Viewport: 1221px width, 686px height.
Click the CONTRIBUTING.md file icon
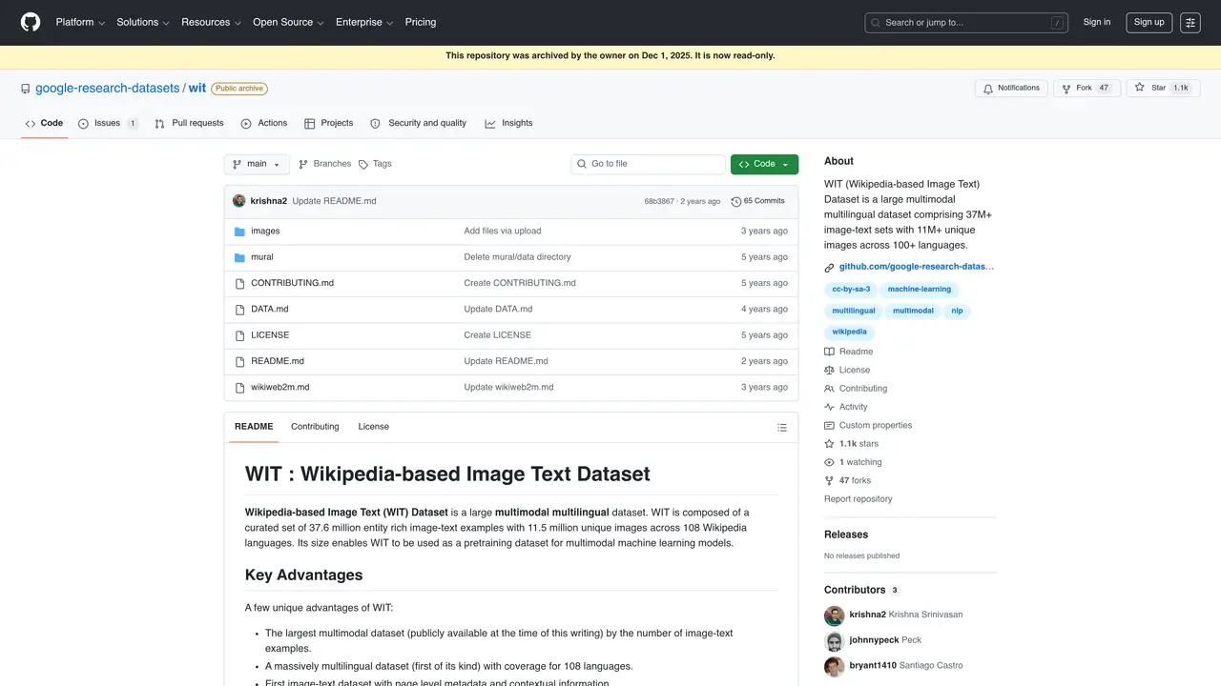pos(240,283)
